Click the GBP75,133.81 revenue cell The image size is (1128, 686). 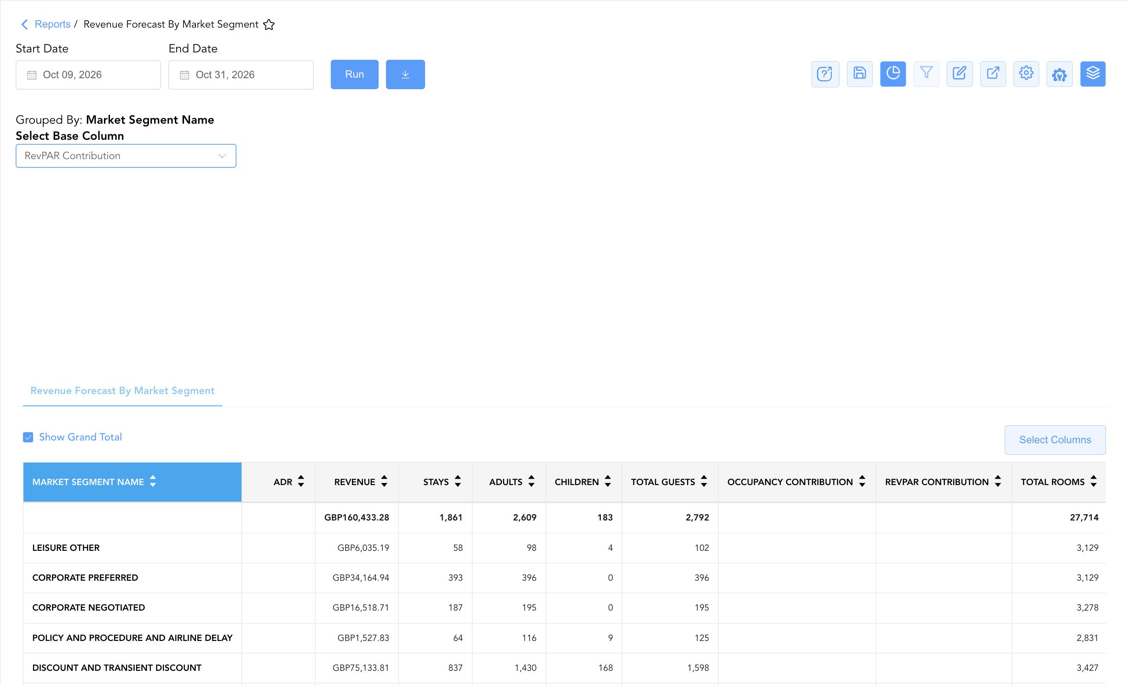361,668
